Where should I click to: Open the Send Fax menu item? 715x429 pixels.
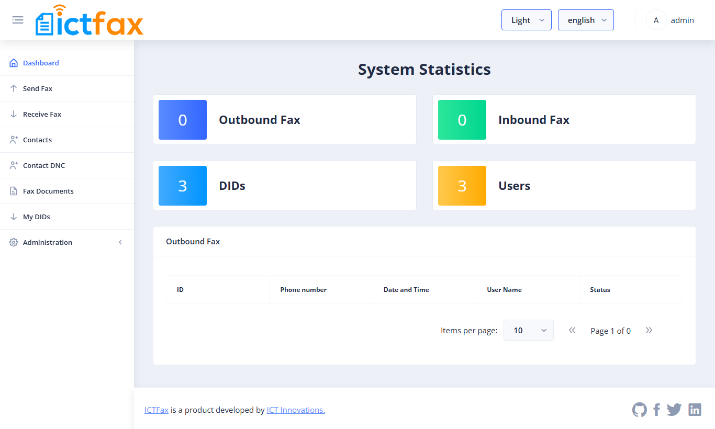tap(67, 88)
